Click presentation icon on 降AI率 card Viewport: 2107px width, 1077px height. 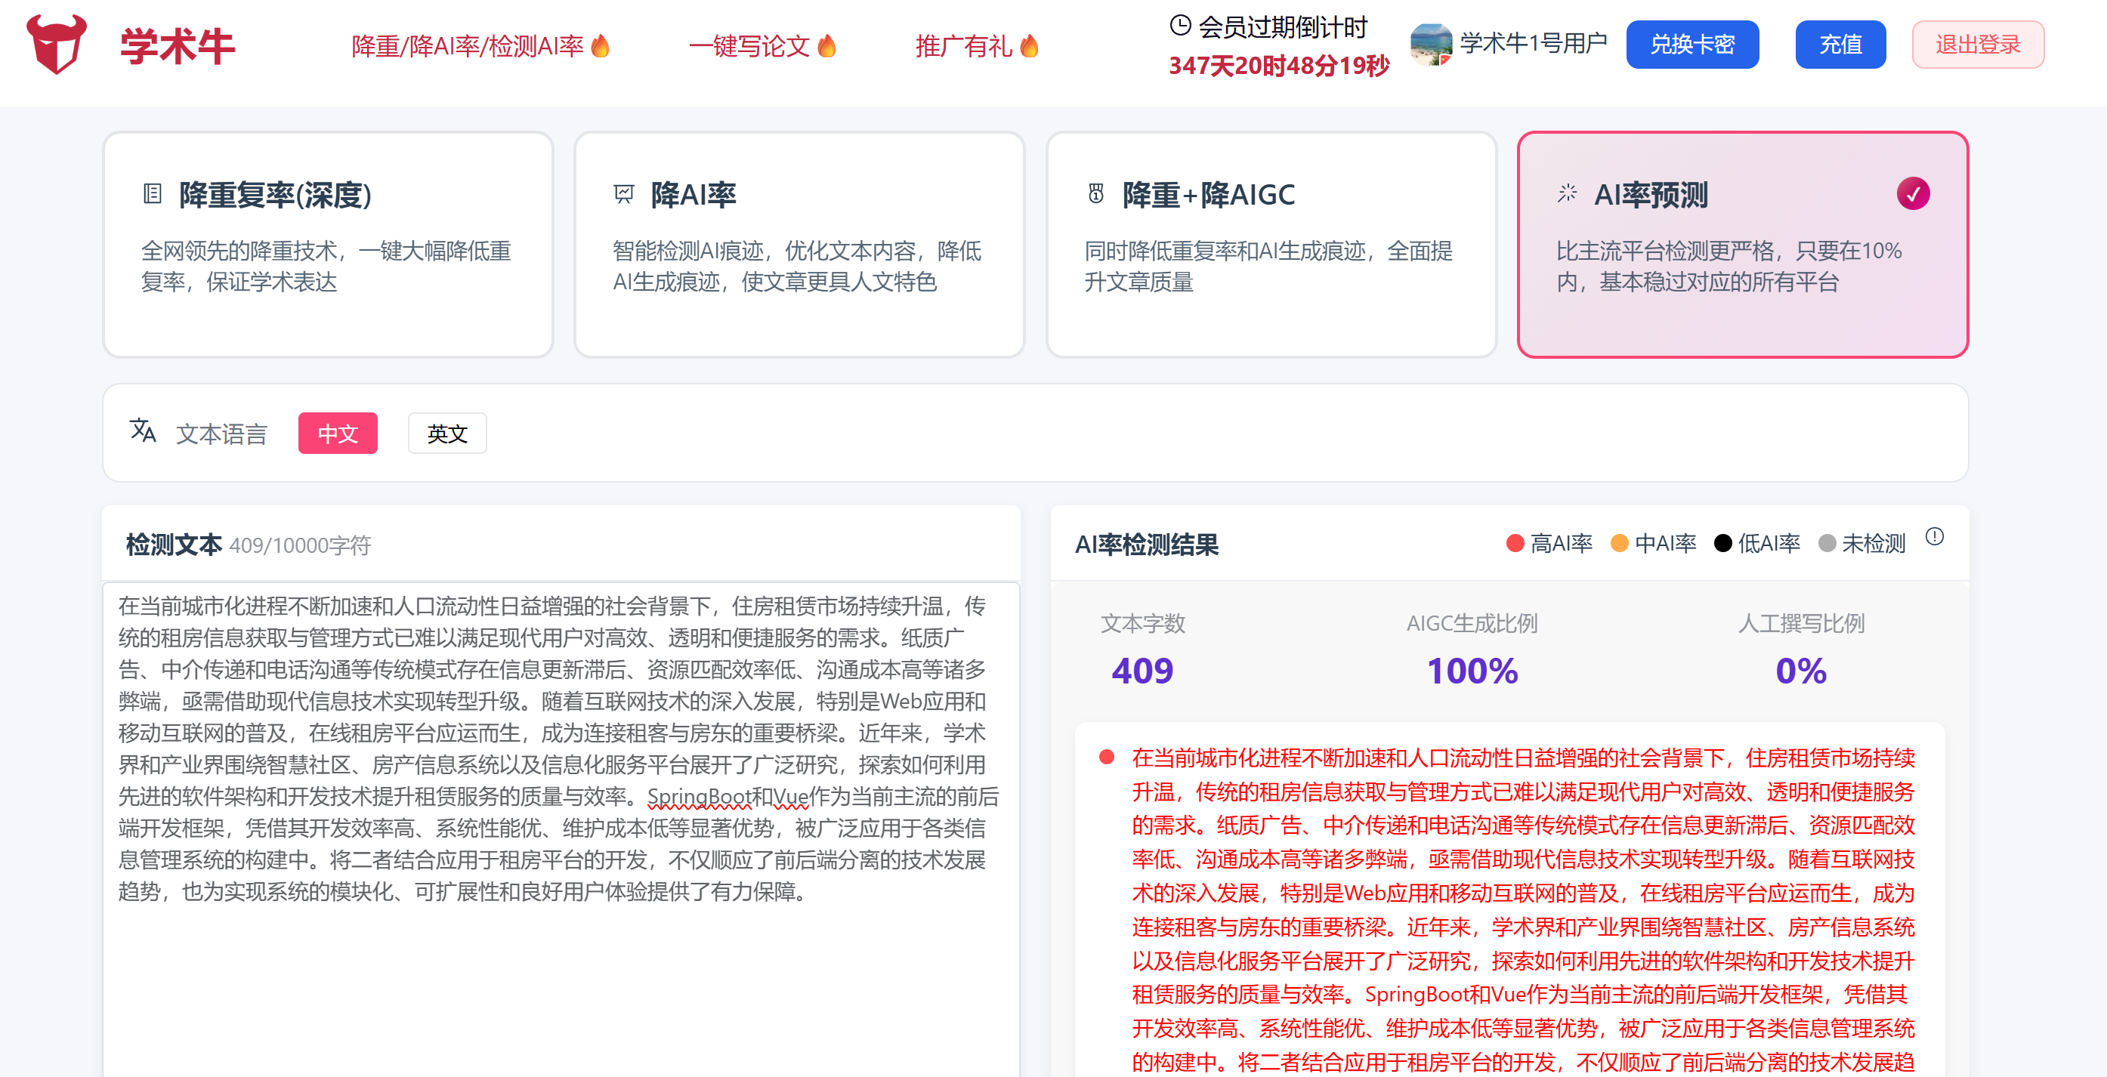tap(624, 194)
